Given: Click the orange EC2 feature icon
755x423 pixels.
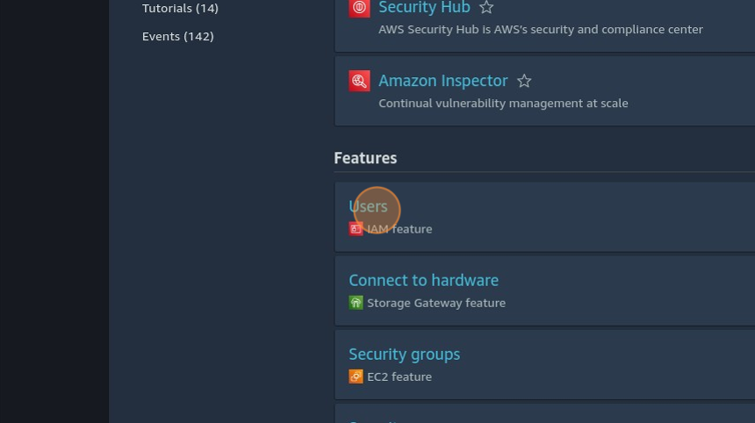Looking at the screenshot, I should tap(356, 376).
